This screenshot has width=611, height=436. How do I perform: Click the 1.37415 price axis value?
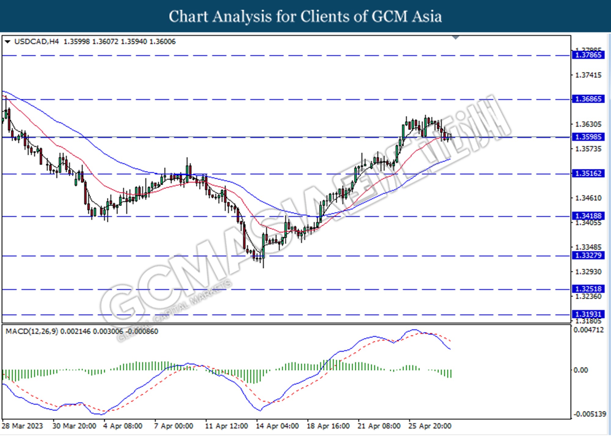coord(588,75)
